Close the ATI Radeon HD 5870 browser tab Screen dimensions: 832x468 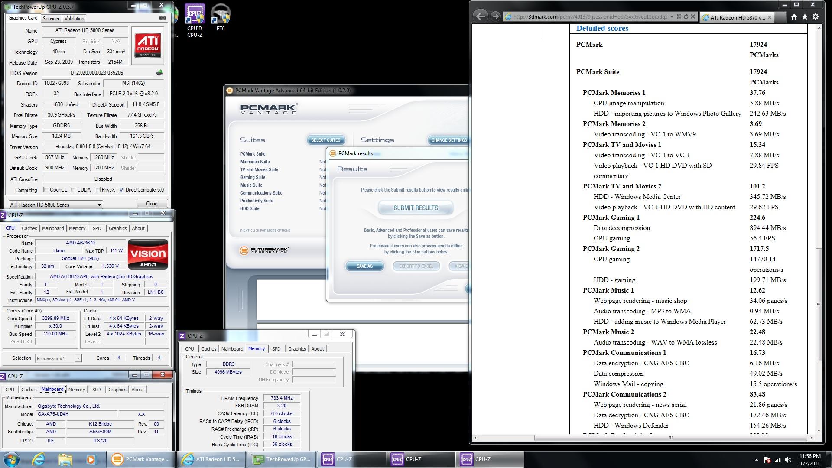[x=769, y=18]
